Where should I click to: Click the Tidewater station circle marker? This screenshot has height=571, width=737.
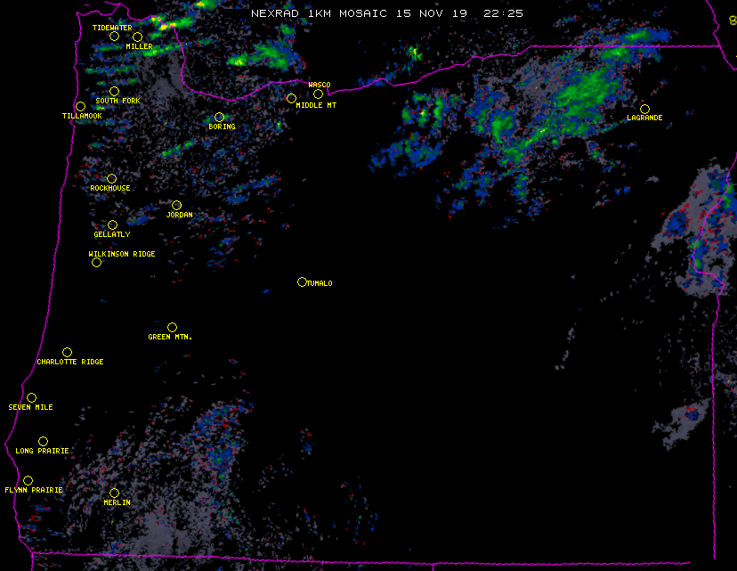pyautogui.click(x=114, y=36)
